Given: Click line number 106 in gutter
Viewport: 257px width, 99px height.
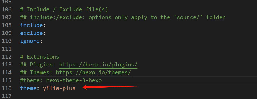Looking at the screenshot, I should (x=7, y=9).
